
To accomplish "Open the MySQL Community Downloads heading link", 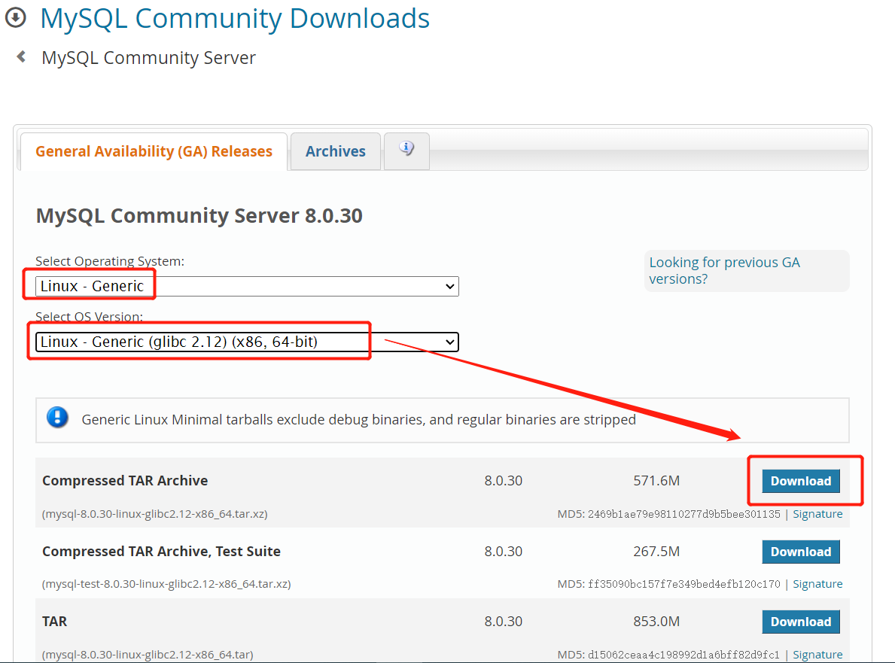I will (x=235, y=18).
